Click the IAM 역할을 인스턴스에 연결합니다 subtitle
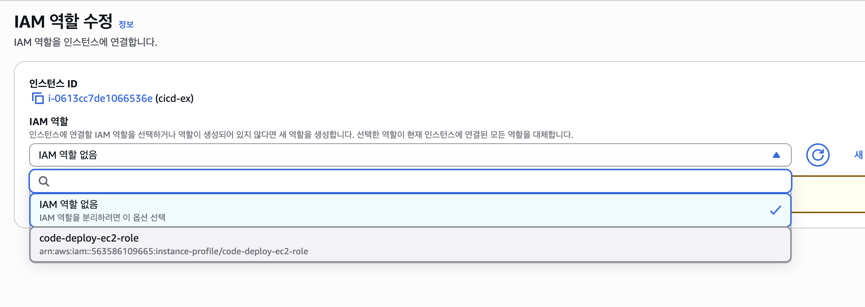 85,42
